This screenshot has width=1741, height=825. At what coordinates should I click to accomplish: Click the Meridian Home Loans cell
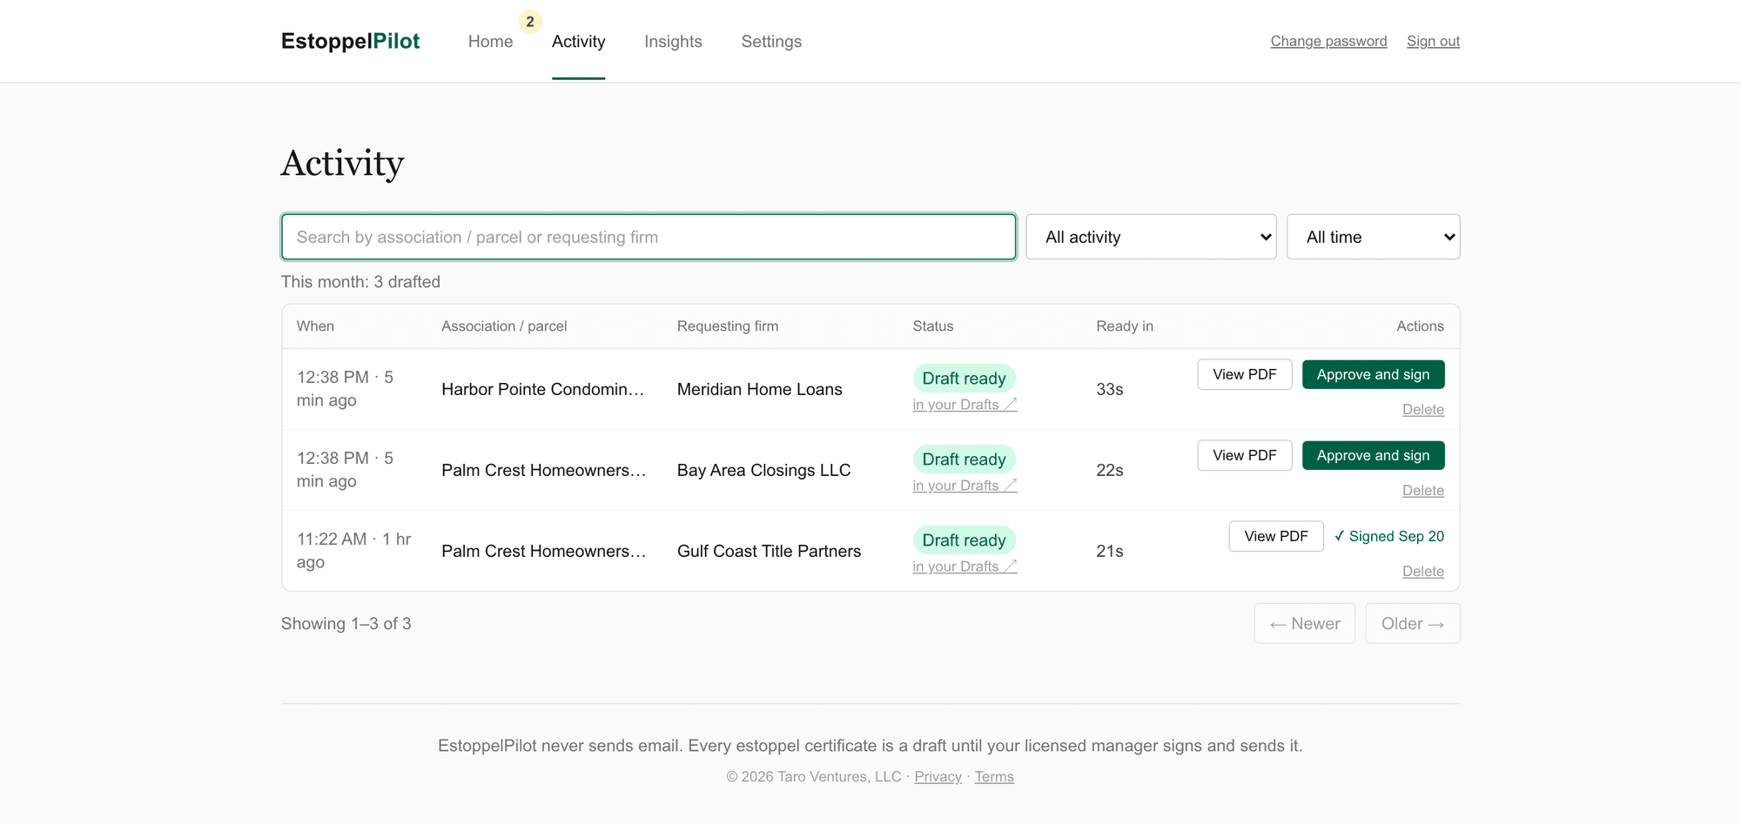759,389
